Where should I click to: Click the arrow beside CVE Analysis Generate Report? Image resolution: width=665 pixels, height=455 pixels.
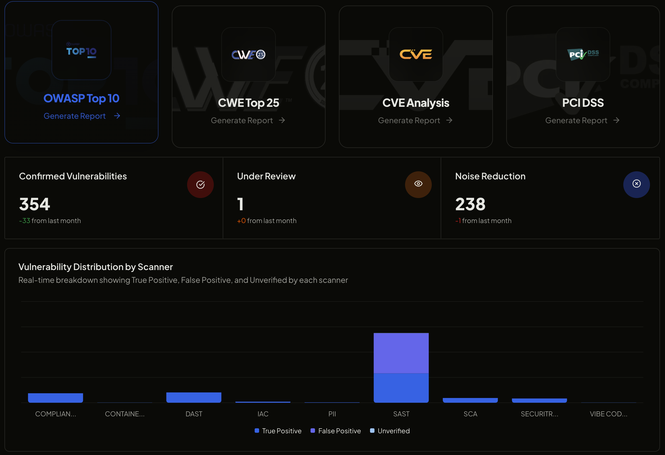point(449,120)
